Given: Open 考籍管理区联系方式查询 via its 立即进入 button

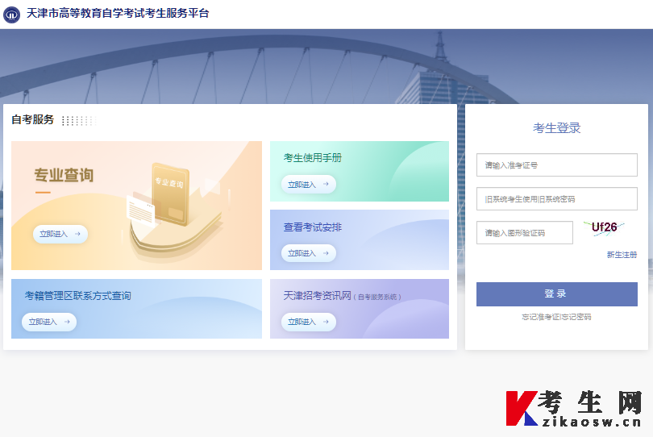Looking at the screenshot, I should point(49,322).
